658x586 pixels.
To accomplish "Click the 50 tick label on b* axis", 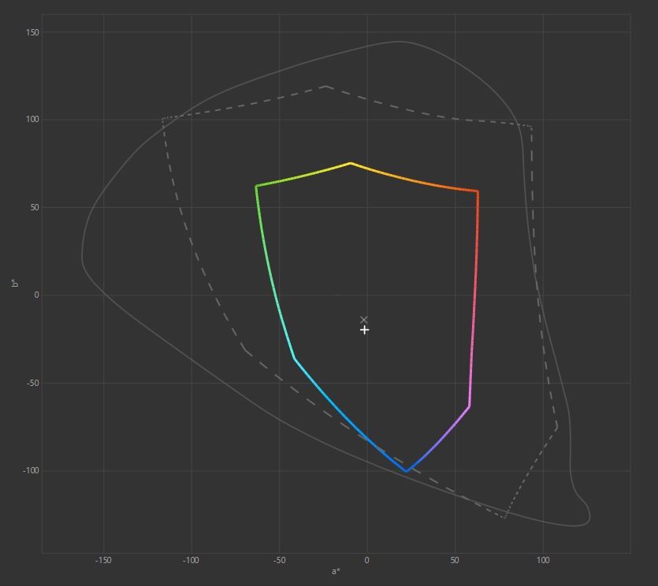I will [x=35, y=208].
